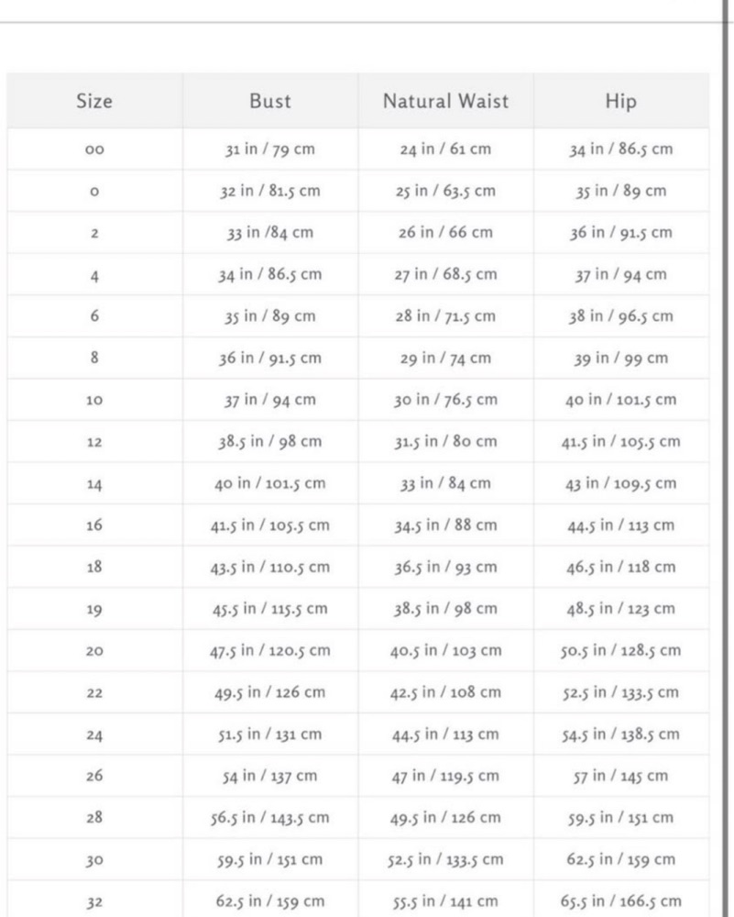The width and height of the screenshot is (734, 917).
Task: Click the Bust column header
Action: pos(270,101)
